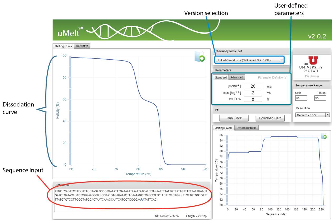
Task: Select the Advanced parameters tab
Action: click(237, 77)
